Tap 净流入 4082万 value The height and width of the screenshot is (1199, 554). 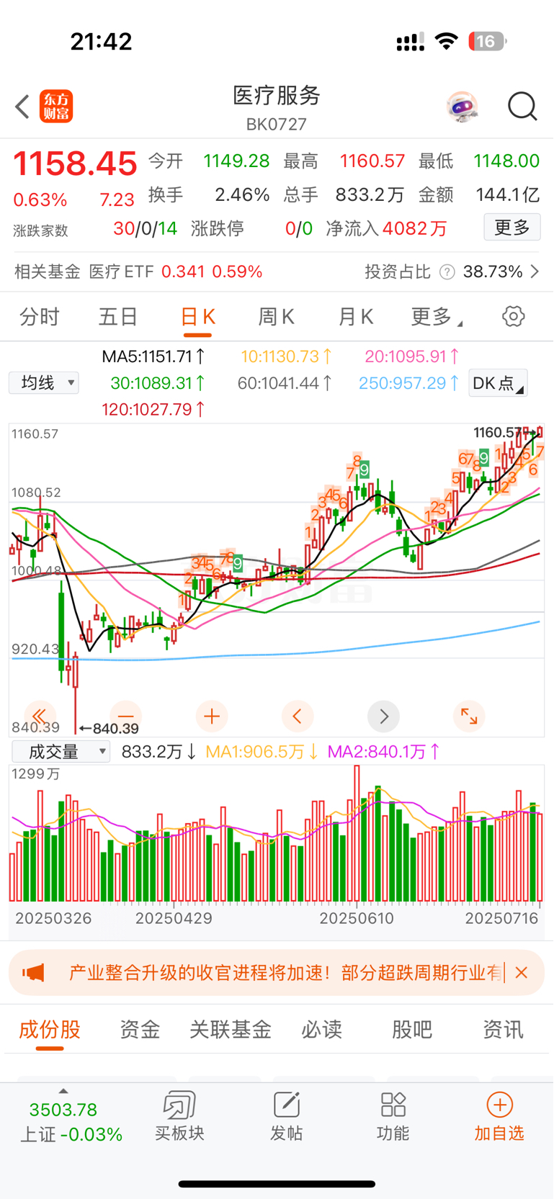(386, 228)
